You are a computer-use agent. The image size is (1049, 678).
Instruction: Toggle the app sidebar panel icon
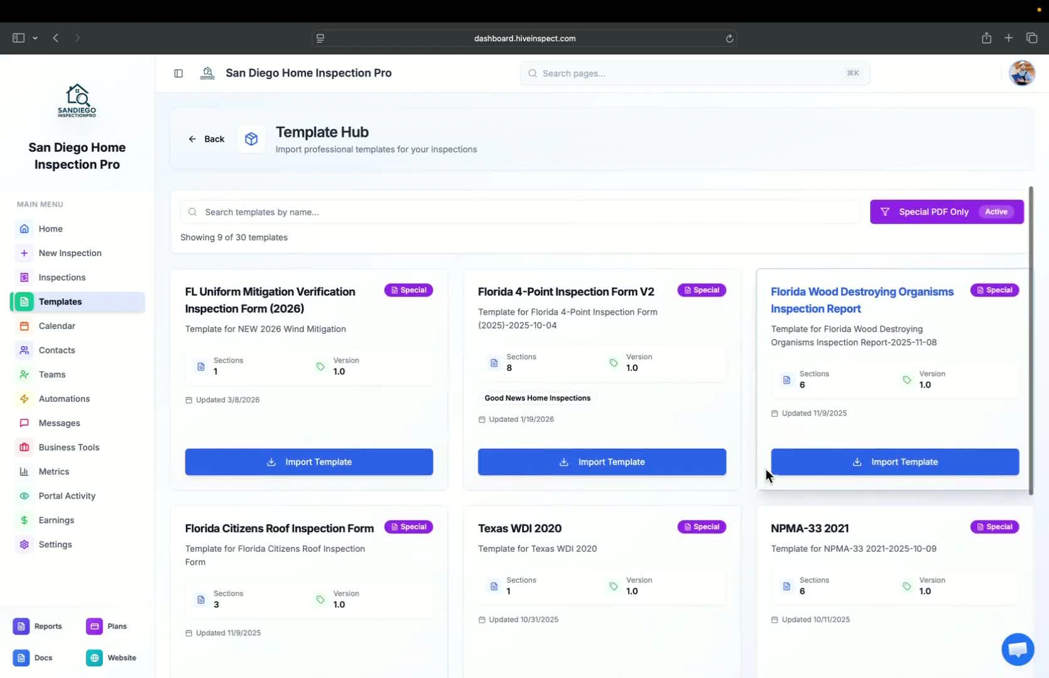pos(178,73)
